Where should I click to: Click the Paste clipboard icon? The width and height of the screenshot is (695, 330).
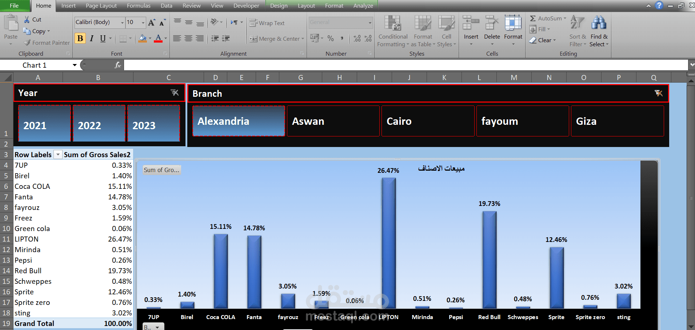[x=11, y=23]
